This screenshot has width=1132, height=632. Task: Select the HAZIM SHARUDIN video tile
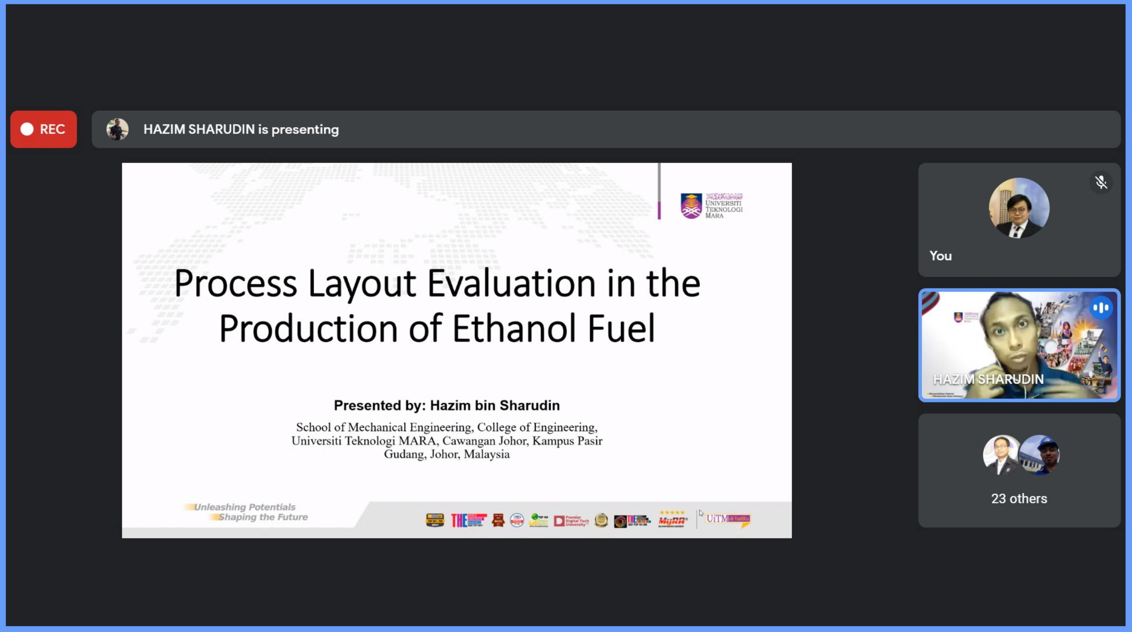[x=1019, y=346]
